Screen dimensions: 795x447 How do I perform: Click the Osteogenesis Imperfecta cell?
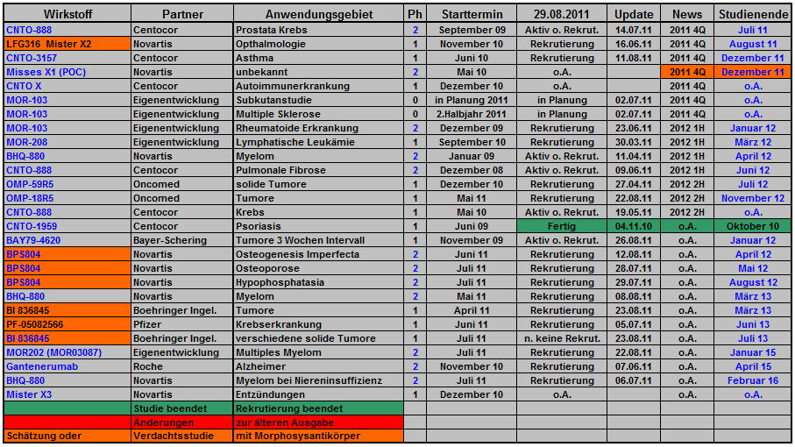[x=319, y=254]
